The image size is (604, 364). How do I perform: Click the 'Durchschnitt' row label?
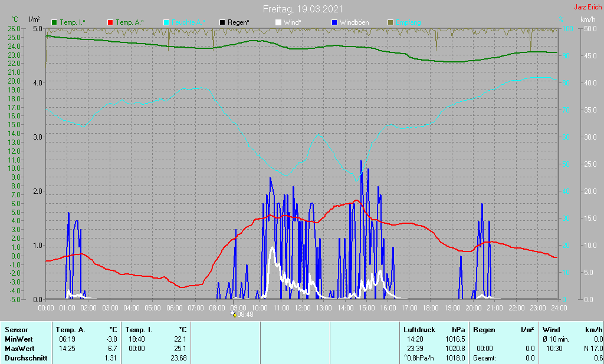click(26, 358)
